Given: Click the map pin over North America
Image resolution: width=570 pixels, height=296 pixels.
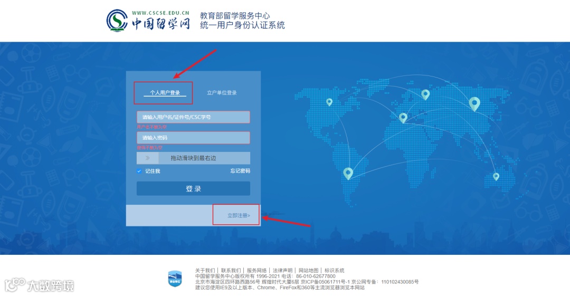Looking at the screenshot, I should click(329, 102).
